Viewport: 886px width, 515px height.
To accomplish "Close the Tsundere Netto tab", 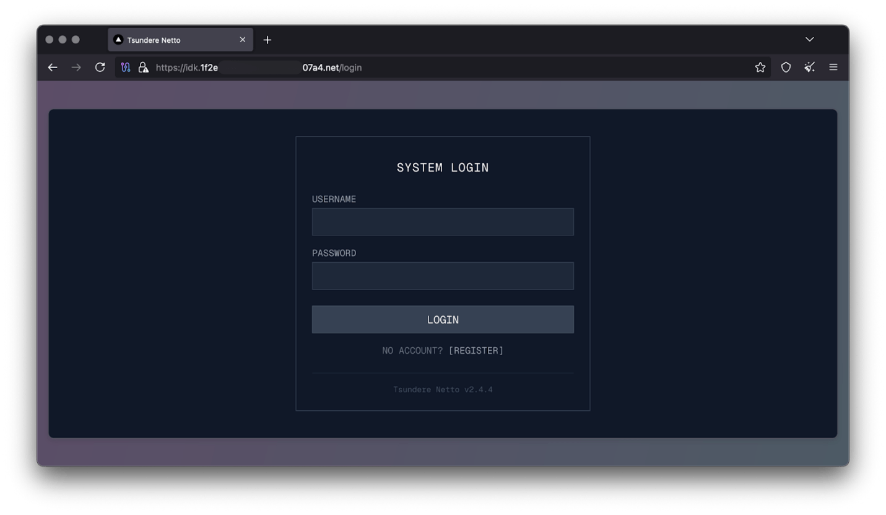I will coord(242,39).
